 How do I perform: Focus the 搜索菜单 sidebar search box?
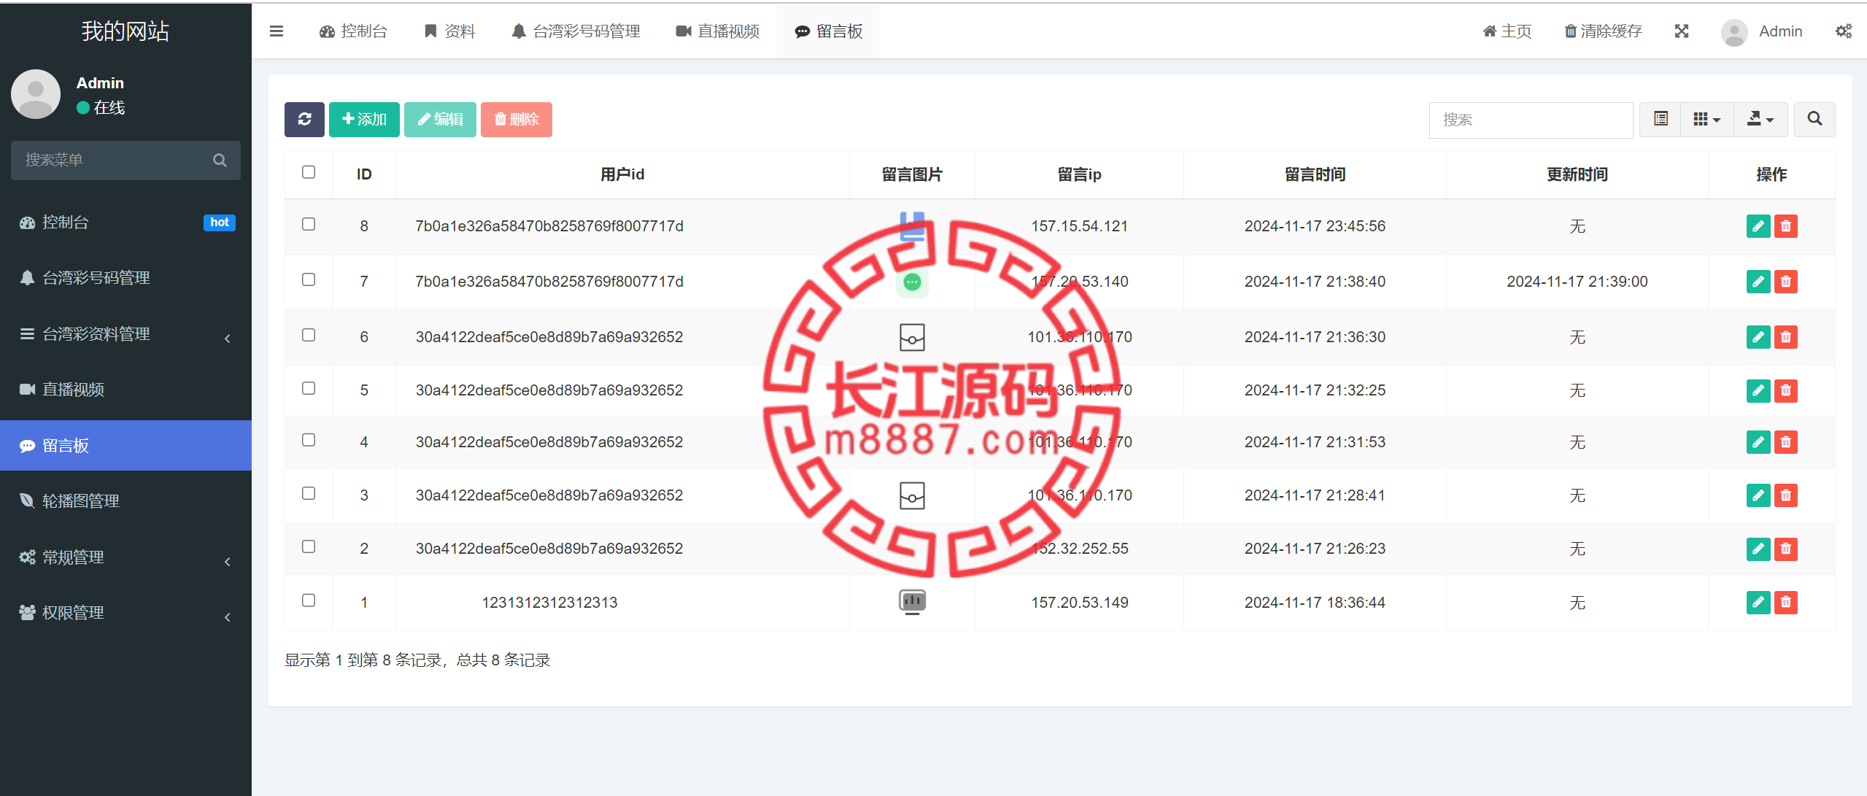point(125,161)
